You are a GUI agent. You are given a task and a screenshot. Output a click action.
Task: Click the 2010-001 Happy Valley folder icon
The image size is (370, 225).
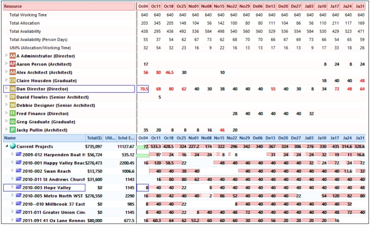pos(19,163)
